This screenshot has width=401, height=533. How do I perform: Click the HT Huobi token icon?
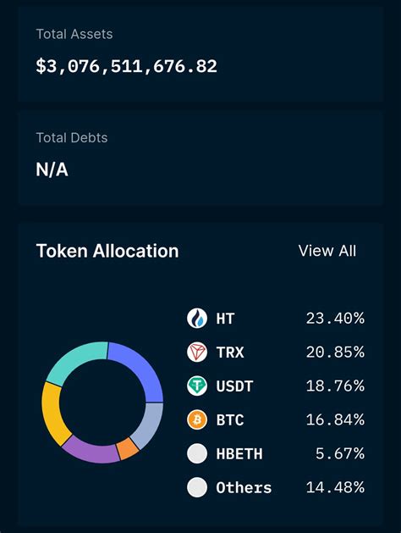coord(197,318)
